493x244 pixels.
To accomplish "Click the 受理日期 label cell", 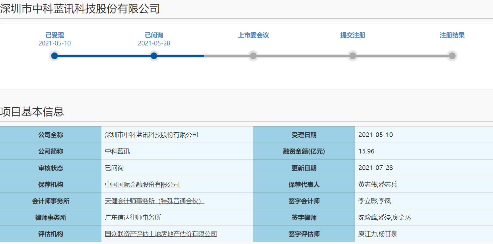I will (304, 135).
